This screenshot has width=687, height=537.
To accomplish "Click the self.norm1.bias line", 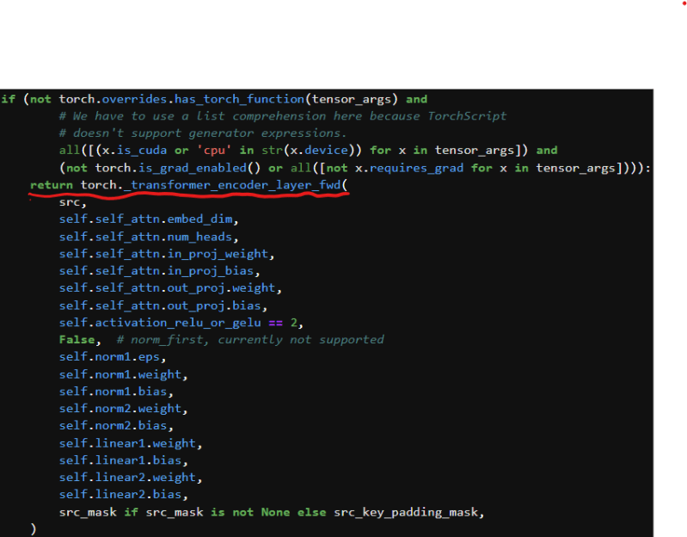I will pos(116,392).
